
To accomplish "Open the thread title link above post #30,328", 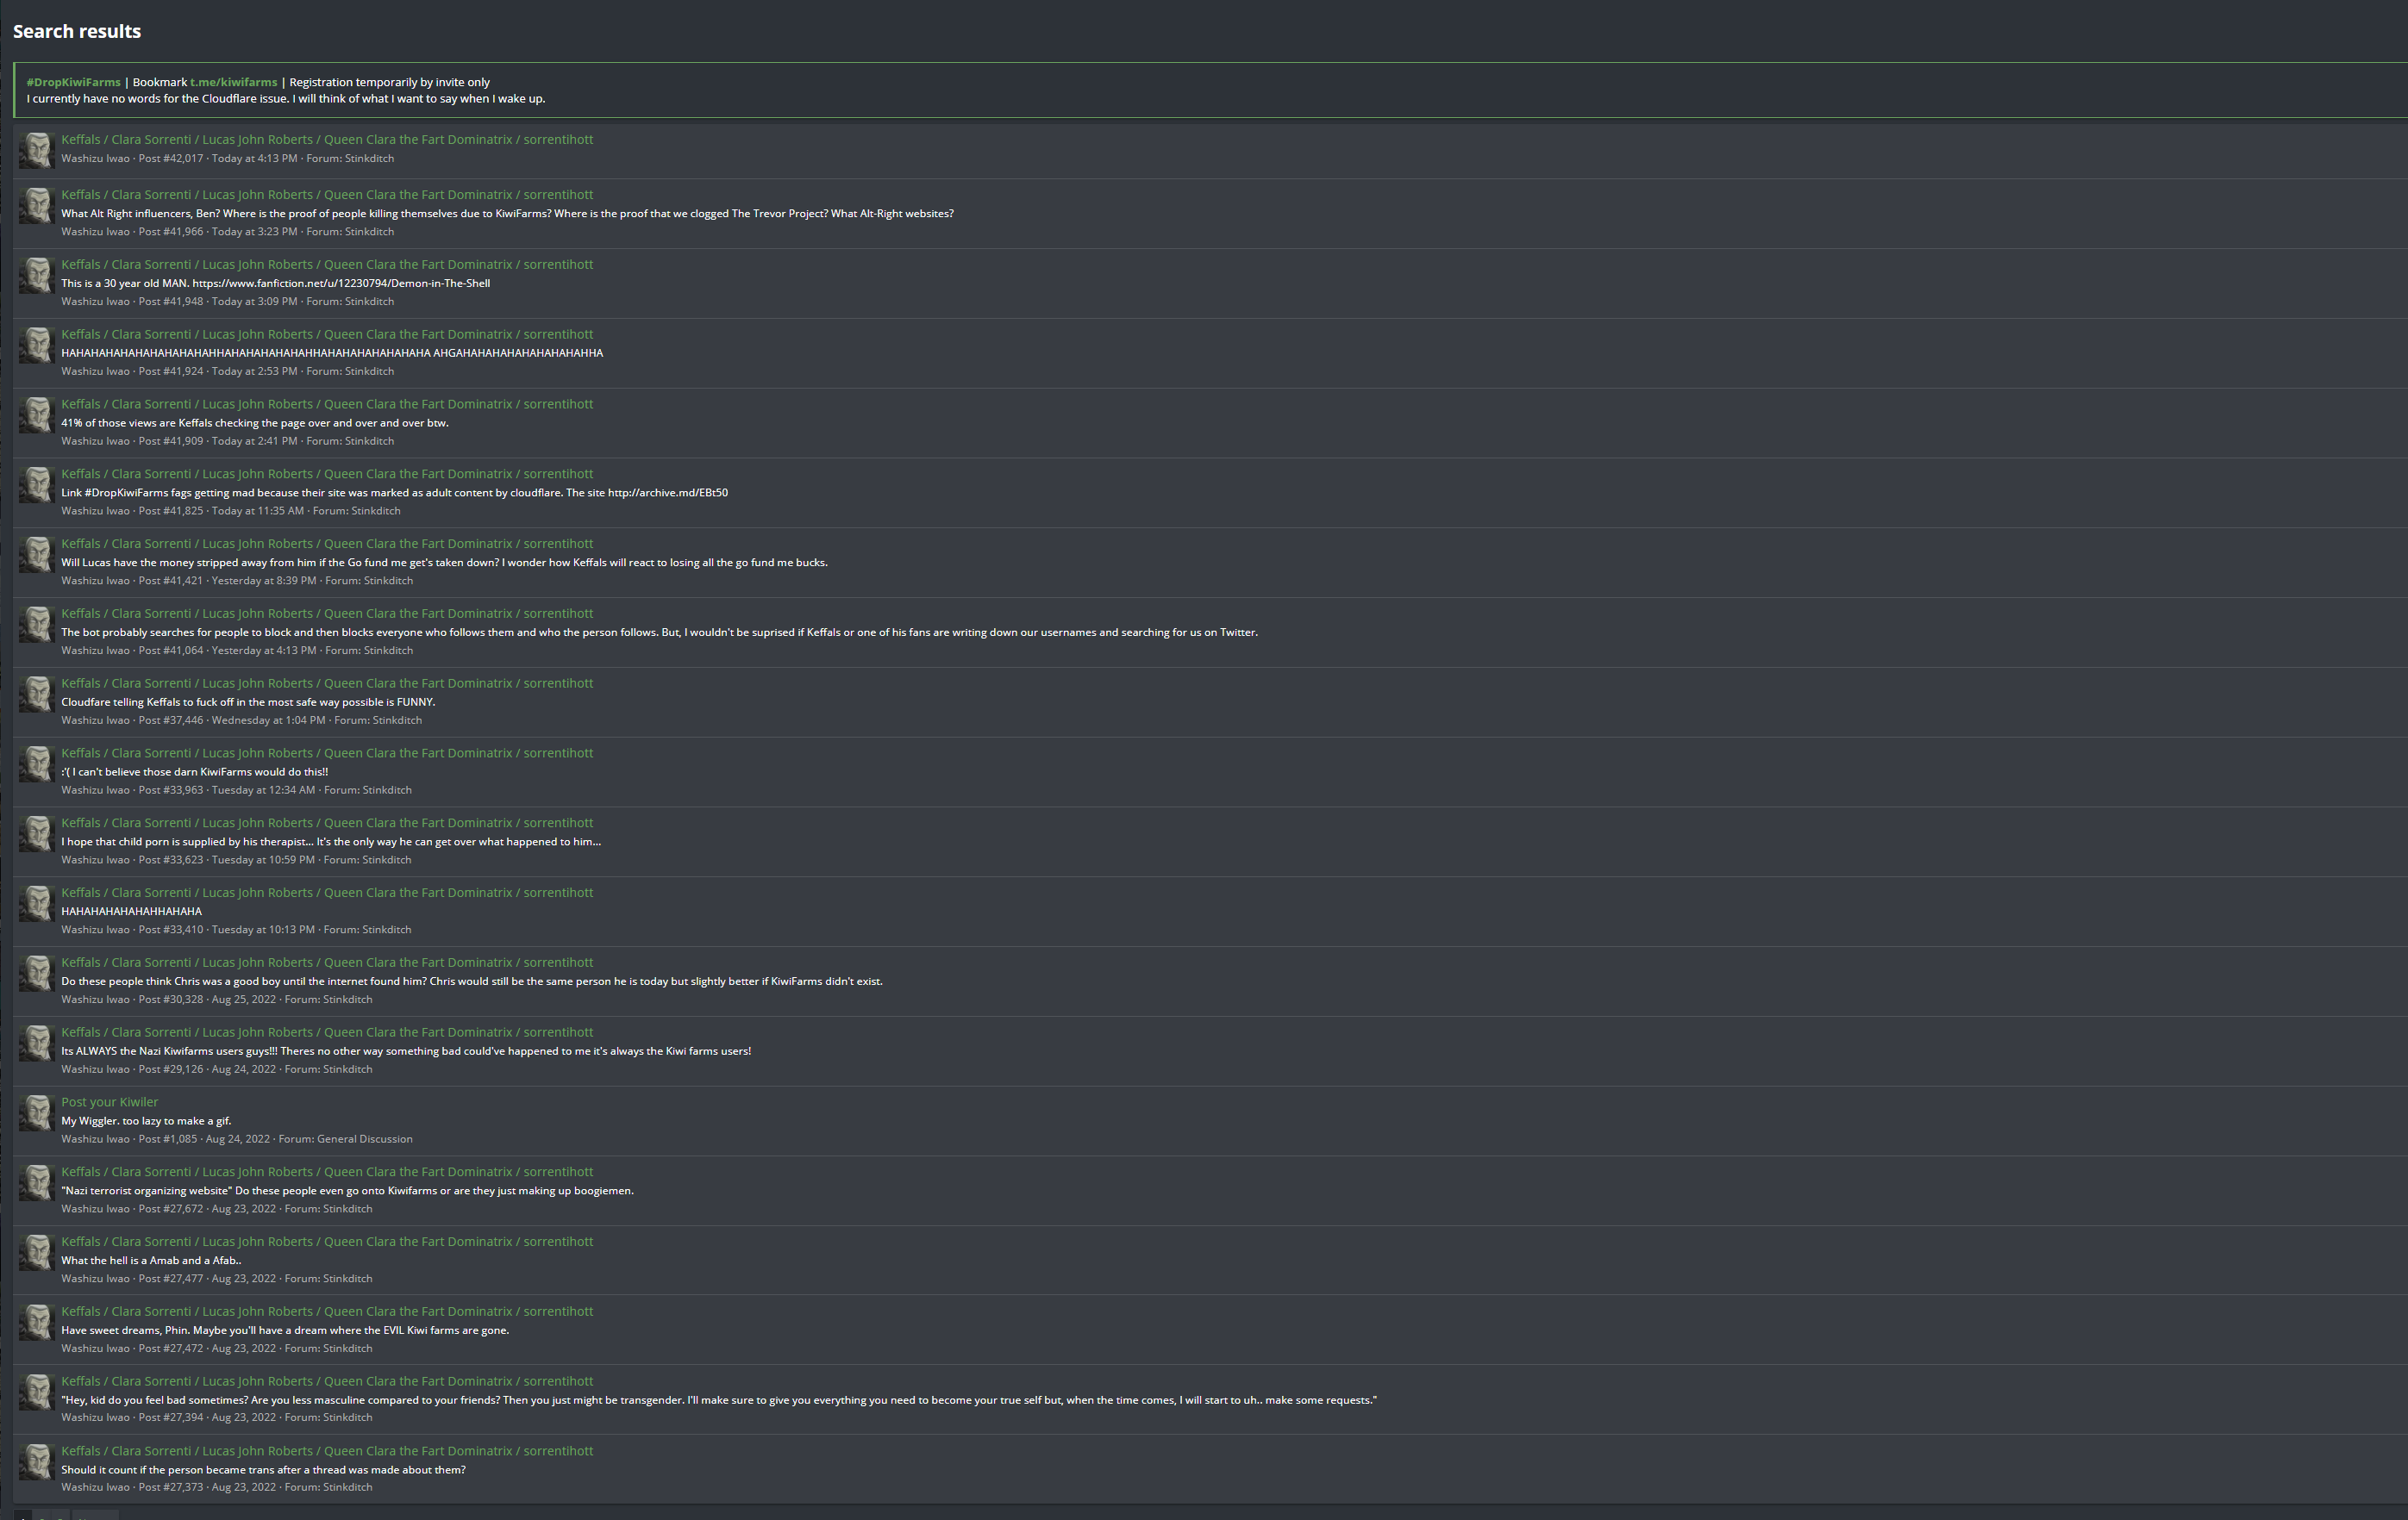I will pyautogui.click(x=327, y=962).
